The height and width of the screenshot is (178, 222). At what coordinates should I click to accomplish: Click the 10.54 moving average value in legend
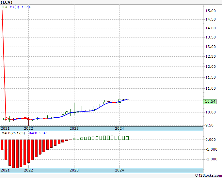26,7
